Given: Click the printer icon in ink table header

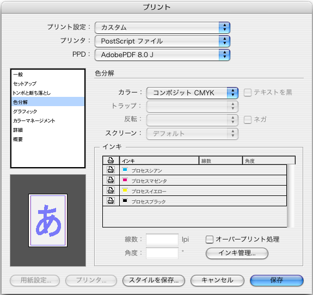Looking at the screenshot, I should [111, 160].
